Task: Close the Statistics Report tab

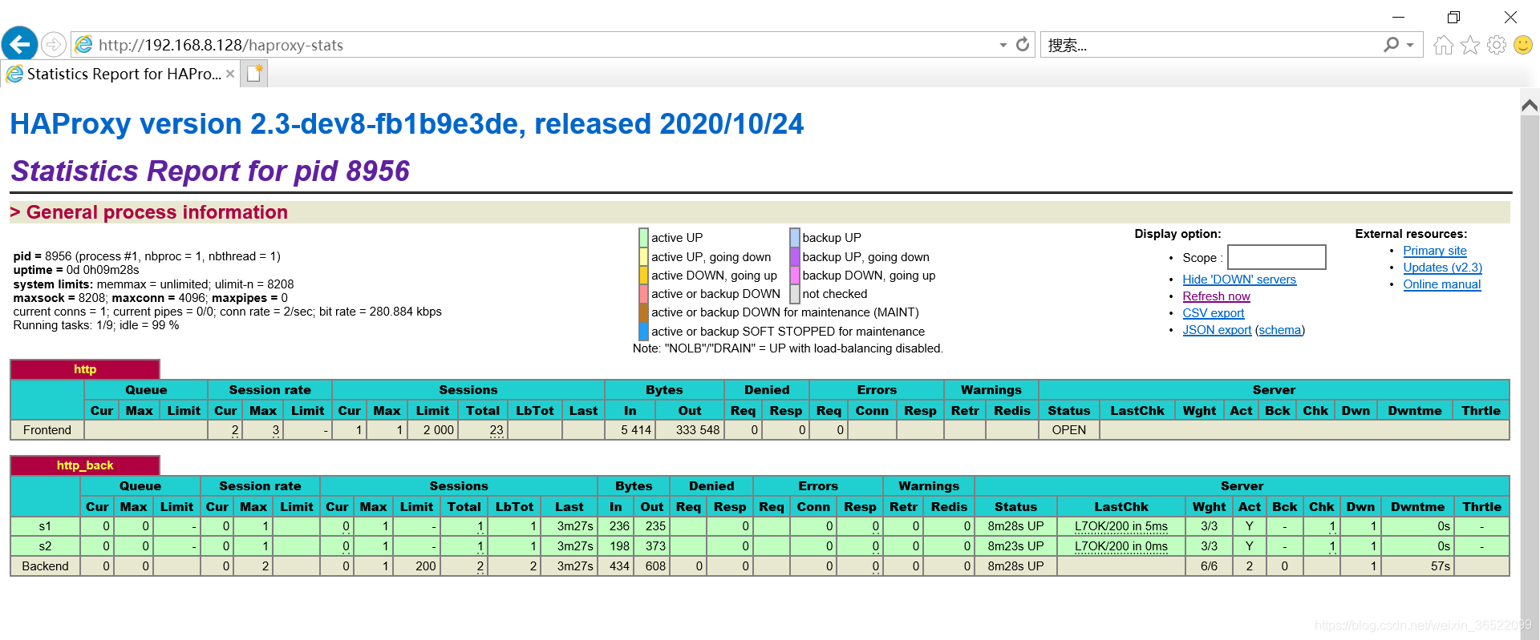Action: (x=230, y=74)
